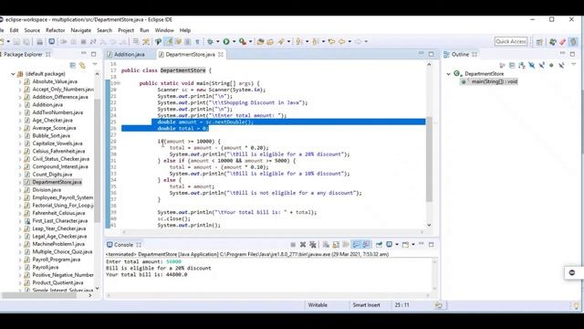
Task: Click the Collapse All icon in Package Explorer
Action: pyautogui.click(x=73, y=66)
